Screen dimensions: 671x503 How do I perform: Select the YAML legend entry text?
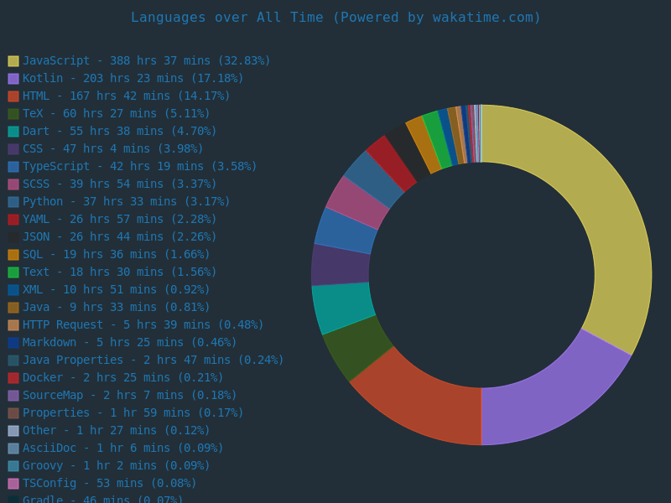119,220
